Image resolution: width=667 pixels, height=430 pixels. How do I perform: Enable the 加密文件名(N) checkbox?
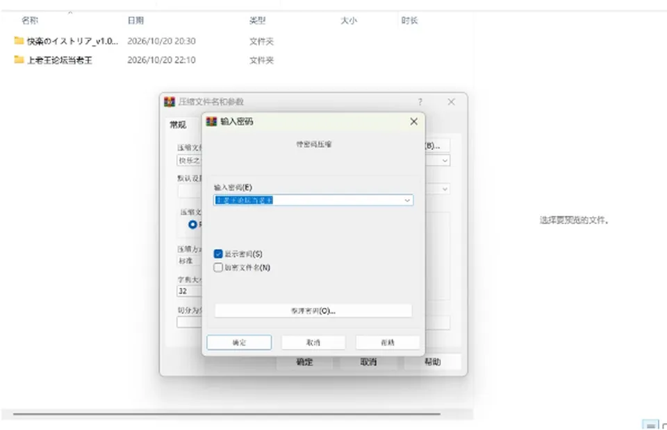218,268
